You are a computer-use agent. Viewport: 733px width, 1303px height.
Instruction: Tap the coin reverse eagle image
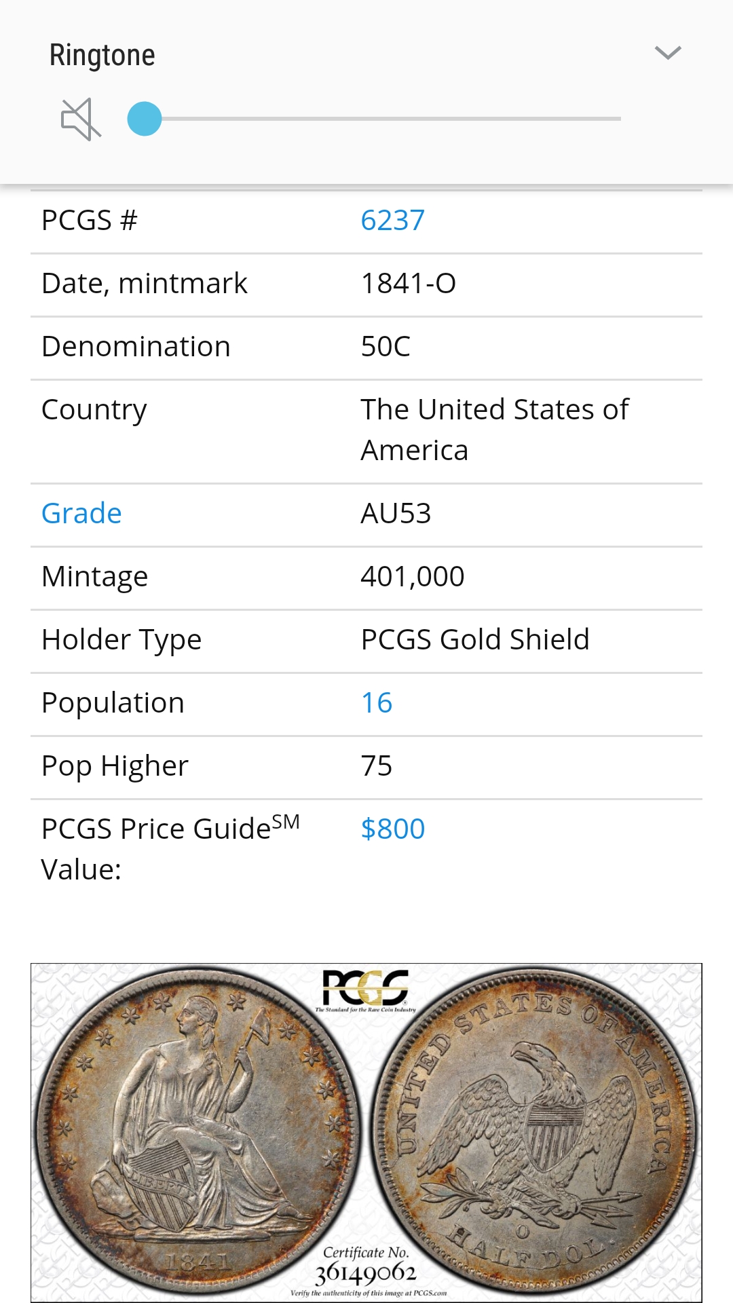[534, 1131]
